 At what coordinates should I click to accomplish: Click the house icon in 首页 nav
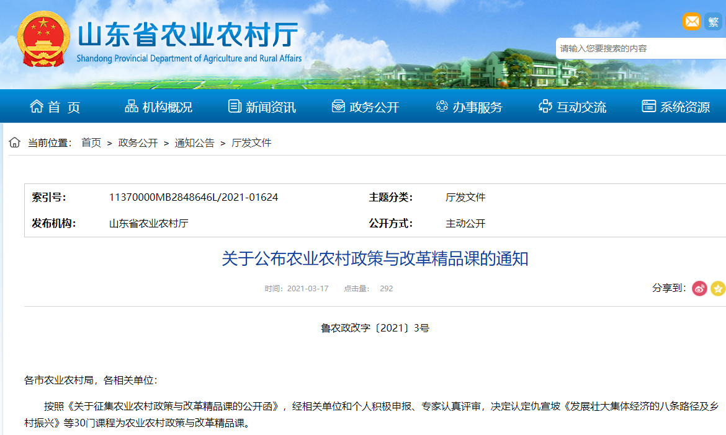pyautogui.click(x=37, y=107)
